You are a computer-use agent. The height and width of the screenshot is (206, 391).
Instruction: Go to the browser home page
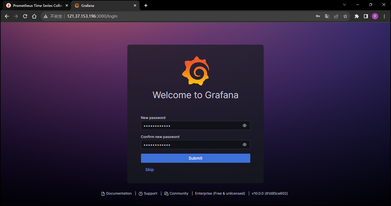pyautogui.click(x=34, y=16)
